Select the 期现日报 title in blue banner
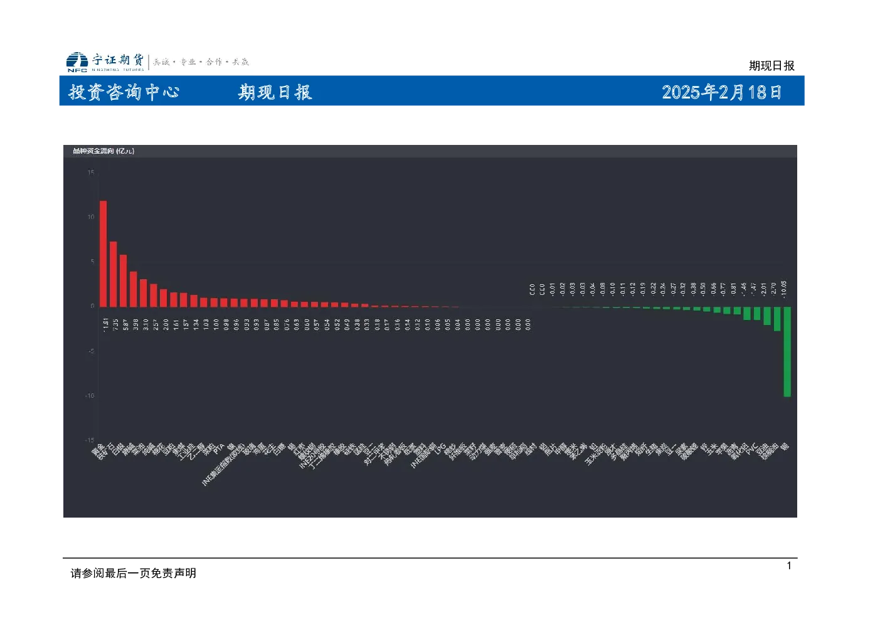The image size is (880, 623). click(275, 92)
